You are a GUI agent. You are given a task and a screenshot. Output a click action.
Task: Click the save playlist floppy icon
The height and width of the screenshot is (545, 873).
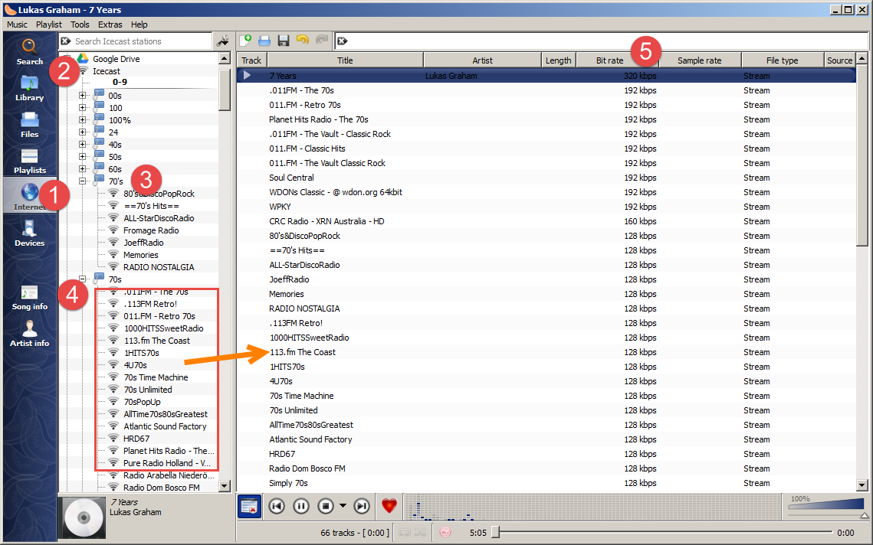click(x=284, y=41)
